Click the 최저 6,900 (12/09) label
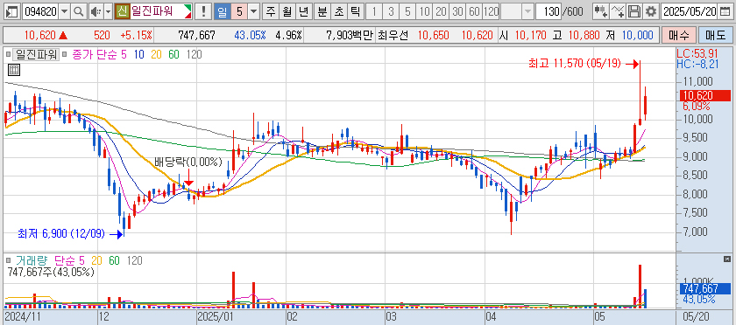Image resolution: width=736 pixels, height=325 pixels. pyautogui.click(x=61, y=232)
